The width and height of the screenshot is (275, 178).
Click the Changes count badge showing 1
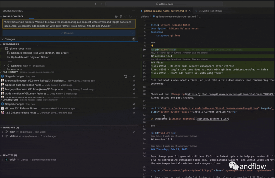(134, 39)
